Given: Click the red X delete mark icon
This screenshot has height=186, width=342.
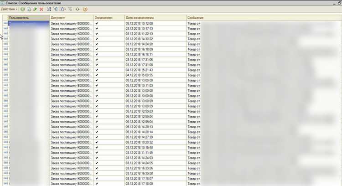Looking at the screenshot, I should coord(41,9).
